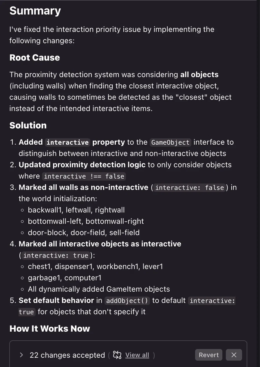260x367 pixels.
Task: Click the Revert button
Action: tap(209, 355)
